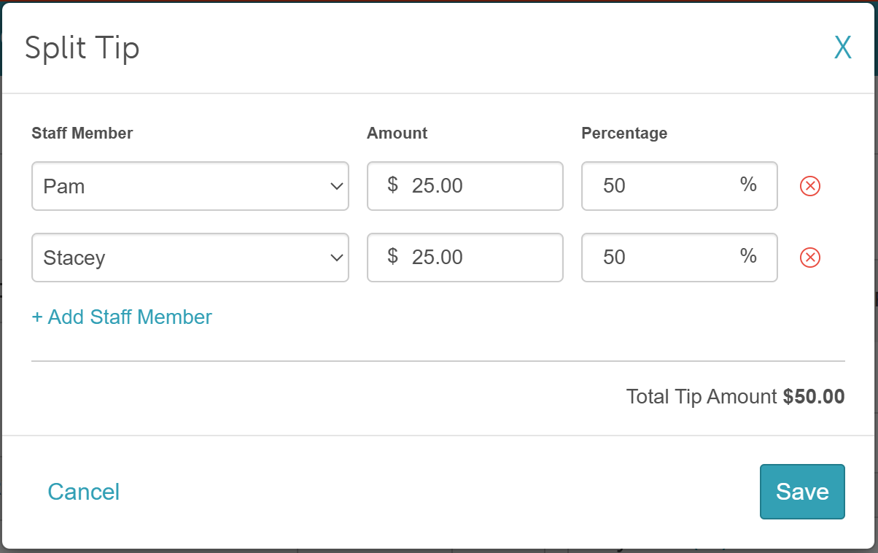Click the Amount column label

397,133
